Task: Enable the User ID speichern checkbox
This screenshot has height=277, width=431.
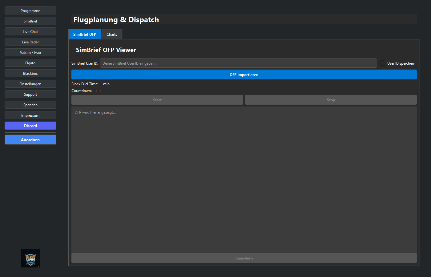Action: [x=383, y=63]
